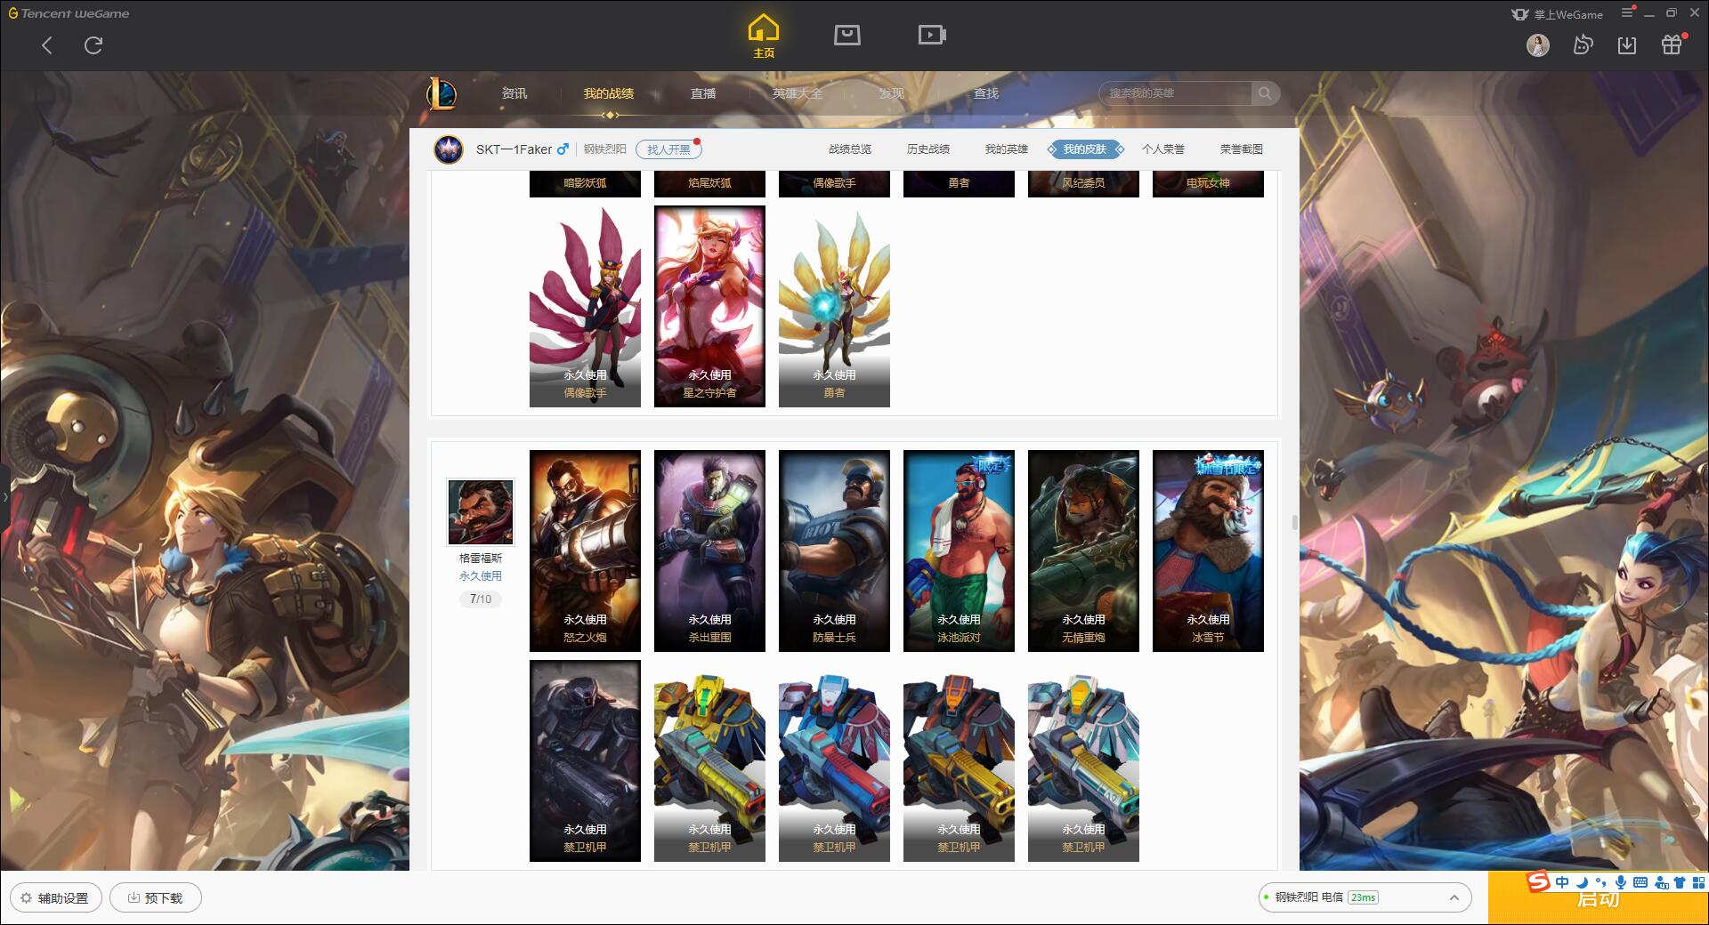Screen dimensions: 1709x925
Task: Click the 7/10 skin count badge
Action: click(481, 599)
